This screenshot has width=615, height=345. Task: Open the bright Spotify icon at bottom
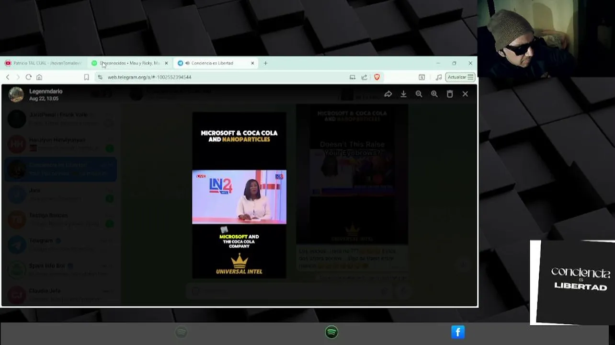331,332
